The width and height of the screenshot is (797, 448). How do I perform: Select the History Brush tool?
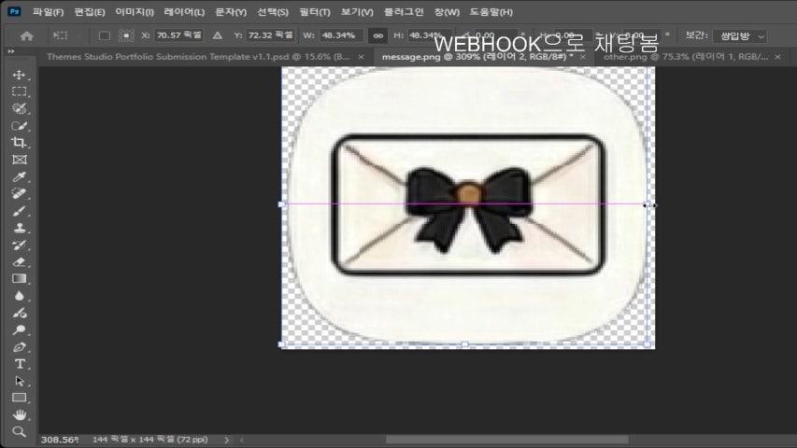point(20,245)
